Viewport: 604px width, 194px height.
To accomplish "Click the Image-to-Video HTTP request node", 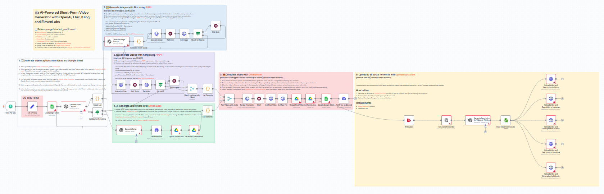I will tap(121, 85).
